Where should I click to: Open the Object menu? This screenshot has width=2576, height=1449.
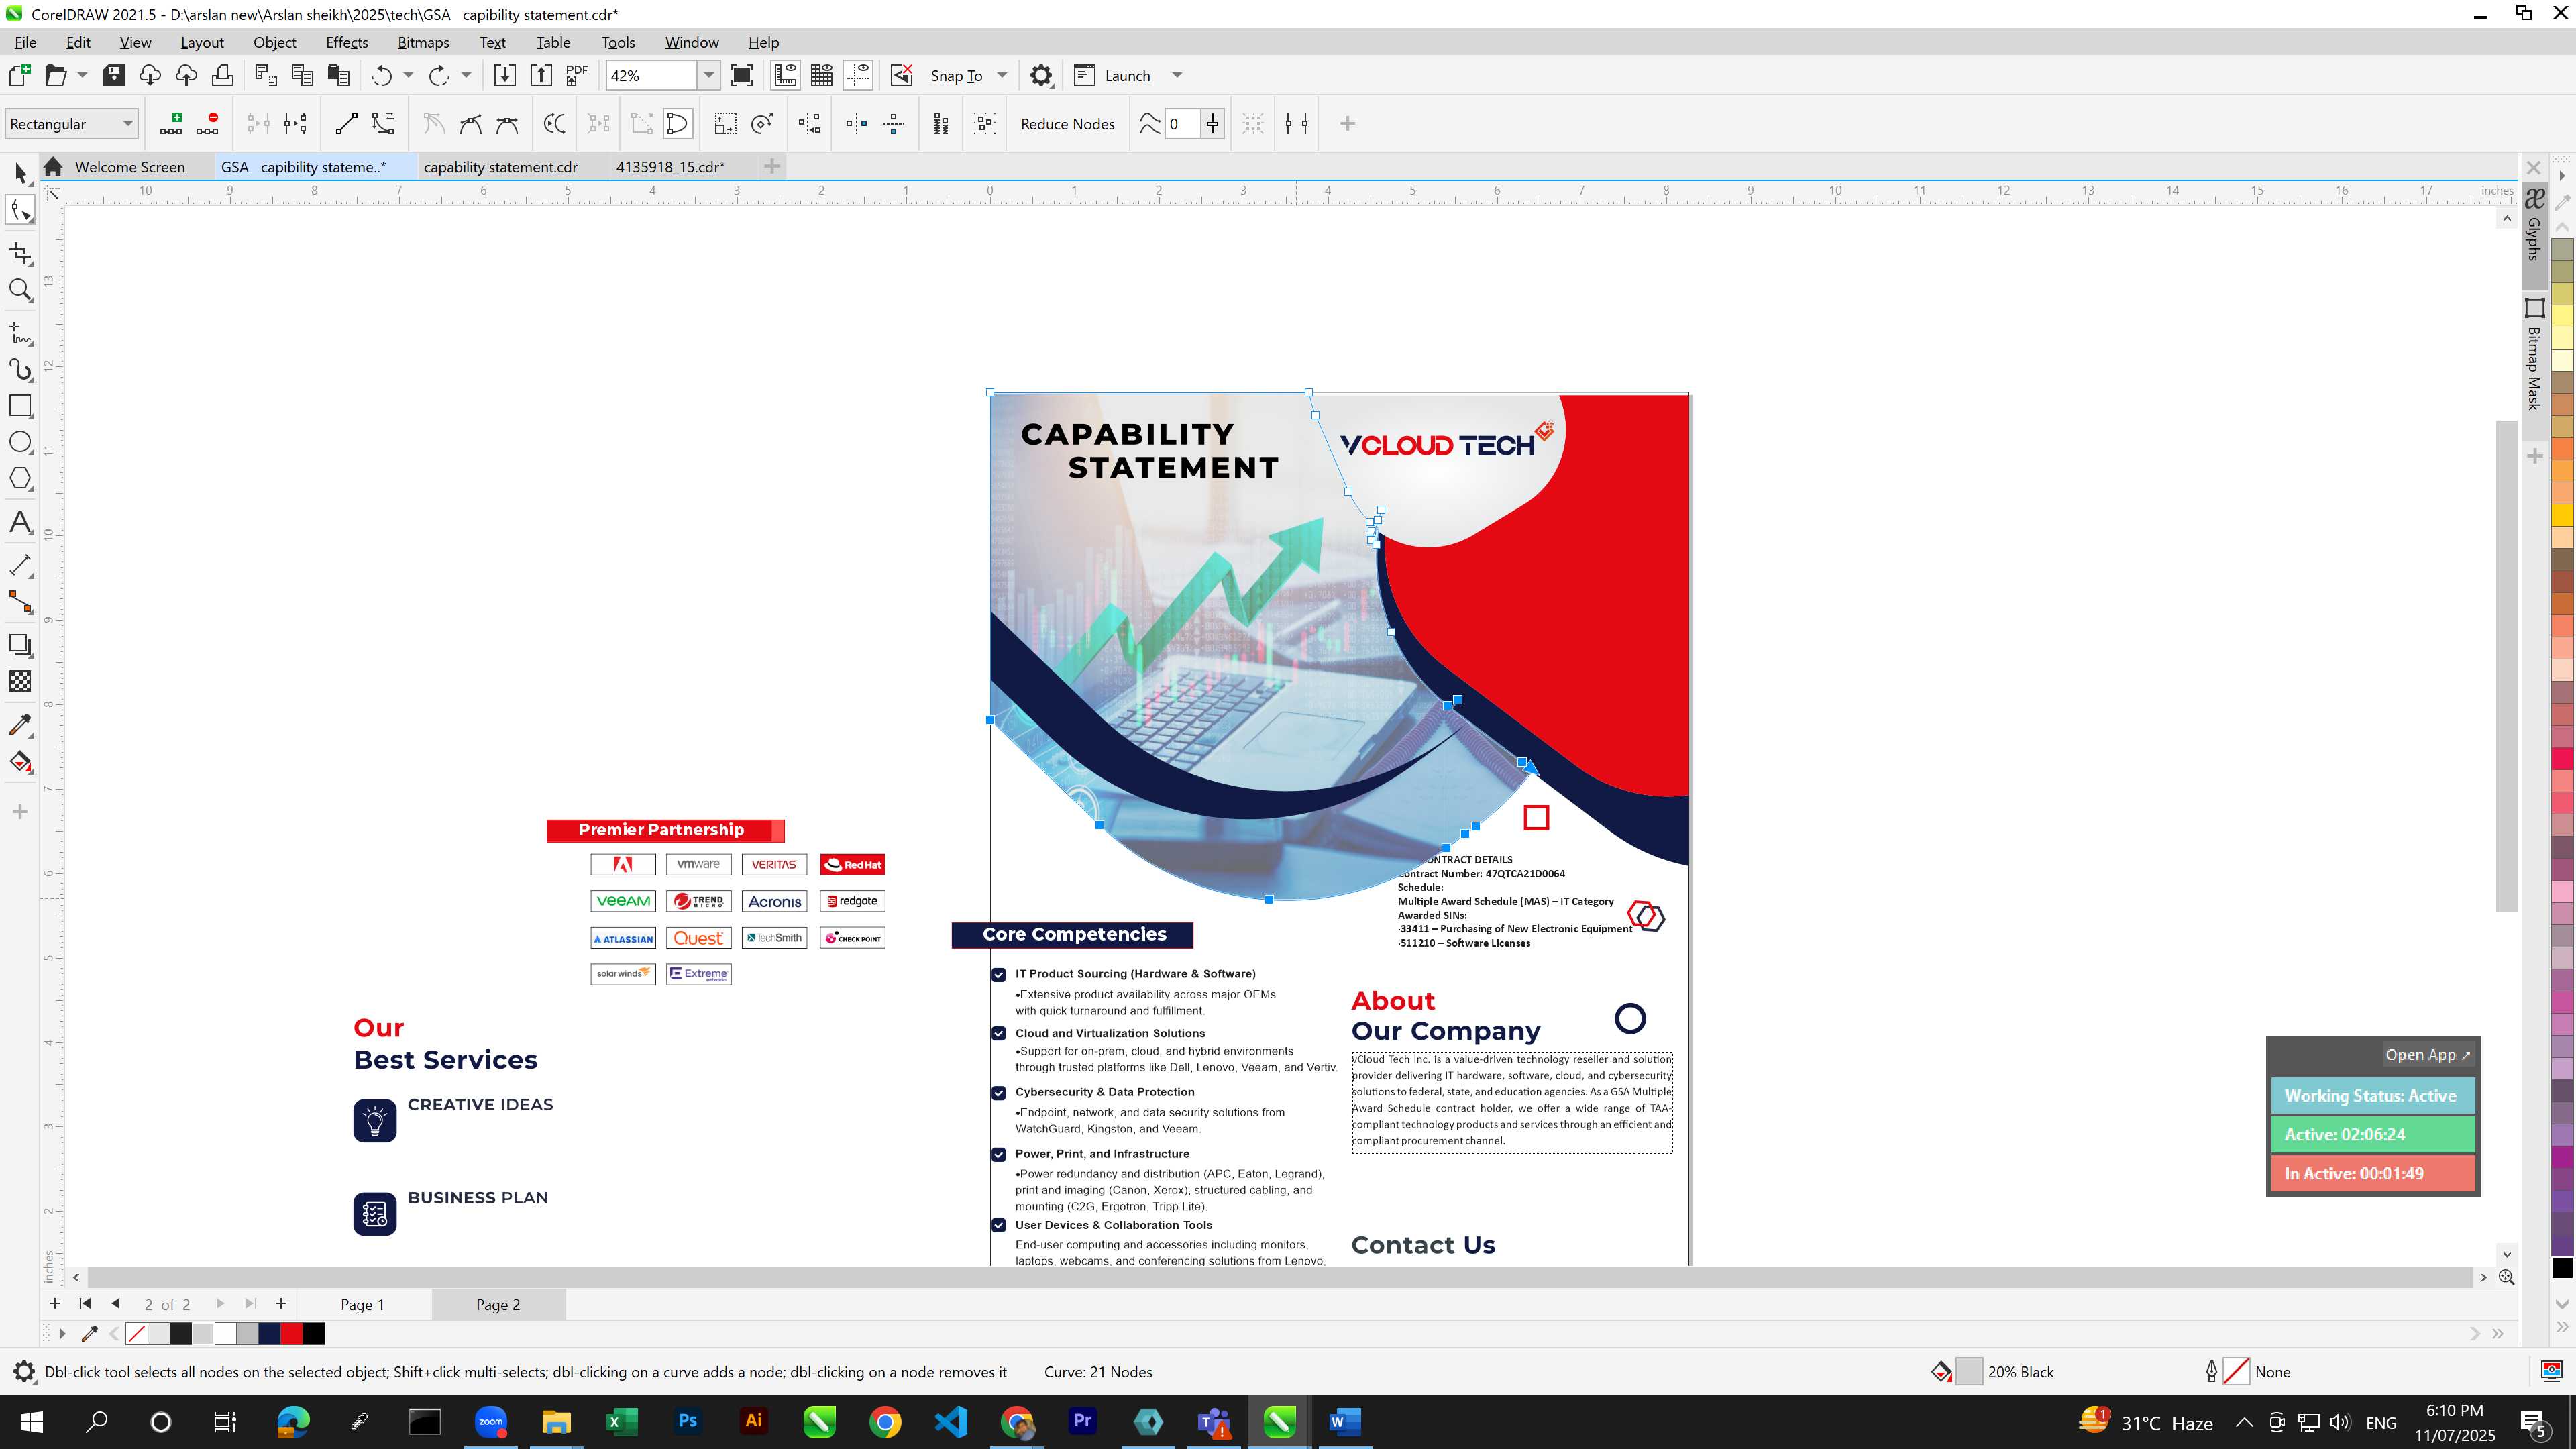tap(274, 42)
